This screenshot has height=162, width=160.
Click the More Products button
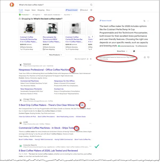click(55, 55)
